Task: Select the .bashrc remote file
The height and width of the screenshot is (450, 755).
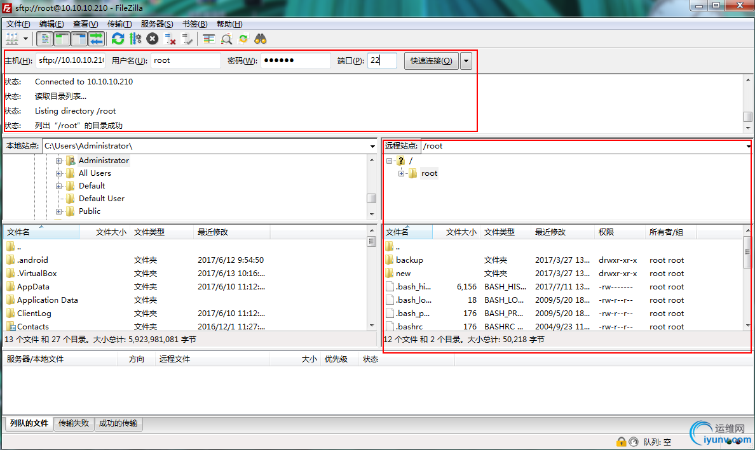Action: tap(409, 327)
